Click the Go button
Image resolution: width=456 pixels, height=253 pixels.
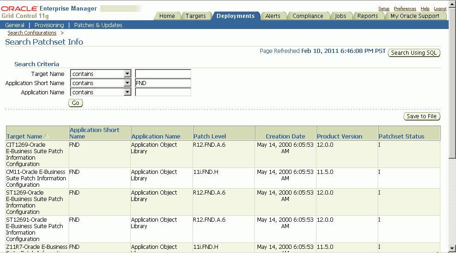[x=76, y=103]
